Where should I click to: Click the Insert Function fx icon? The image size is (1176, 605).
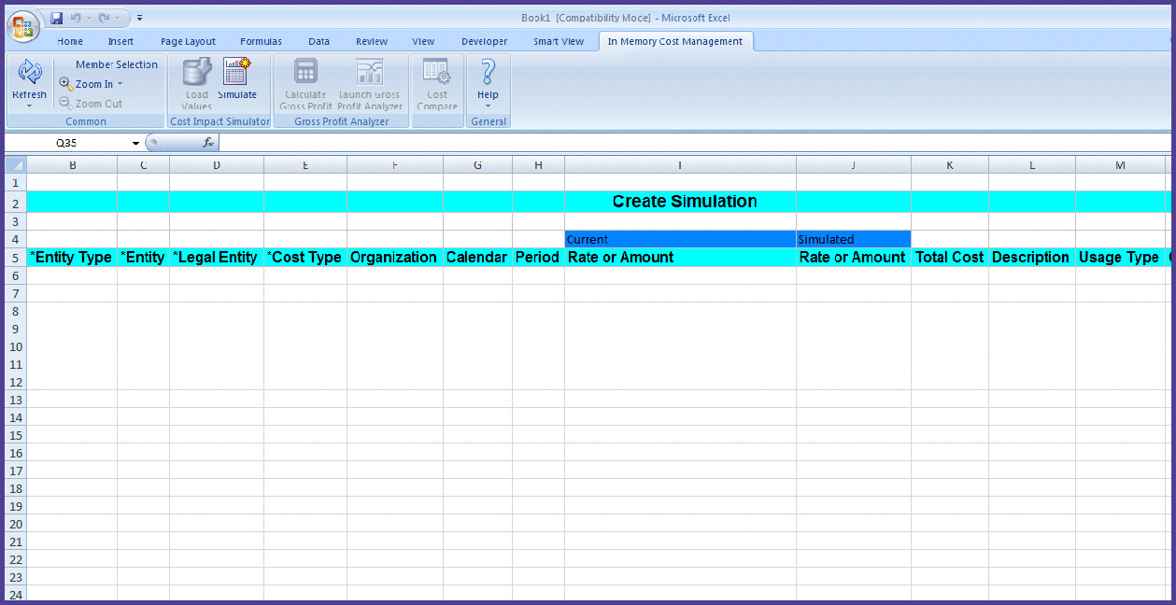click(208, 143)
